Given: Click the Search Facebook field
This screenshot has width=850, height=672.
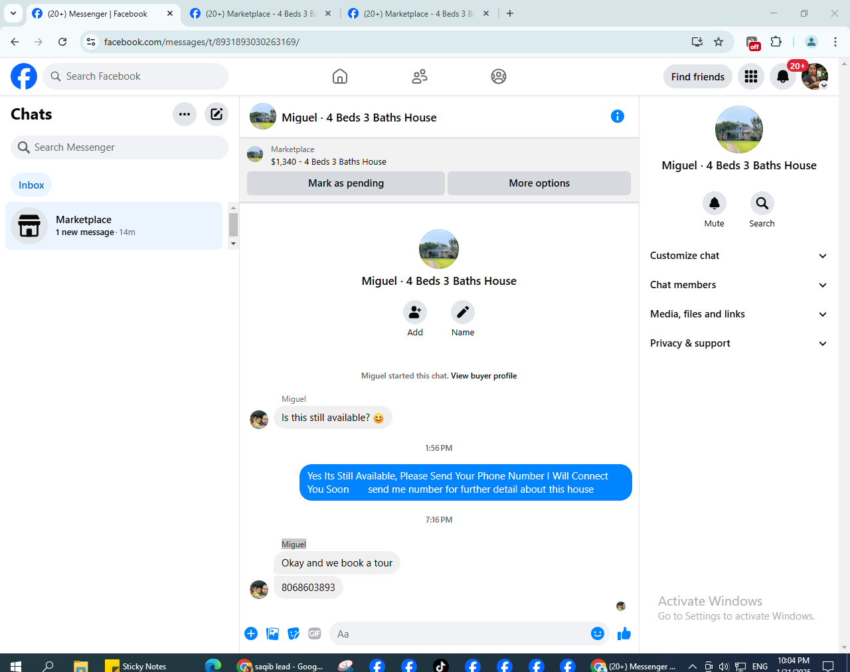Looking at the screenshot, I should 135,76.
